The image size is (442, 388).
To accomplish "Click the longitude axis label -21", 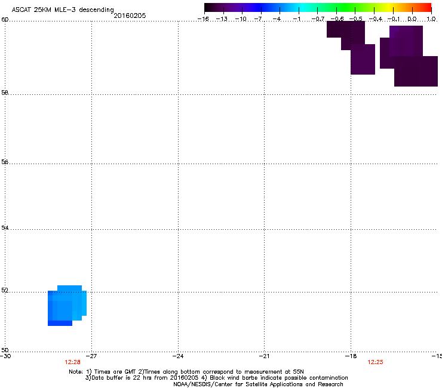I will point(264,356).
